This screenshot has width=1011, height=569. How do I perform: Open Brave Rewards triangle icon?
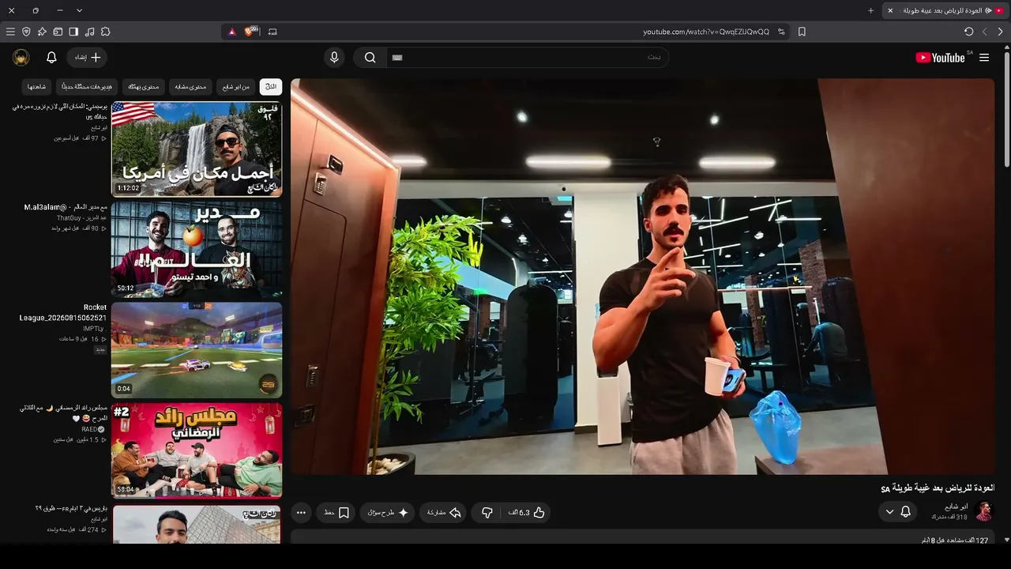[231, 32]
